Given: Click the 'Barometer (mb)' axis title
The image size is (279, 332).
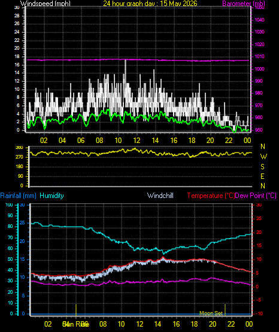Looking at the screenshot, I should pyautogui.click(x=244, y=4).
